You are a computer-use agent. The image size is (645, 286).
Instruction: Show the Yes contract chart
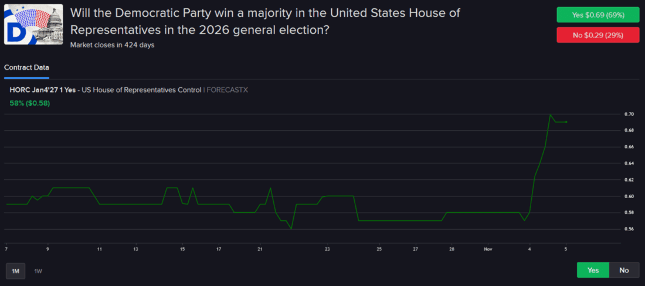(x=593, y=270)
